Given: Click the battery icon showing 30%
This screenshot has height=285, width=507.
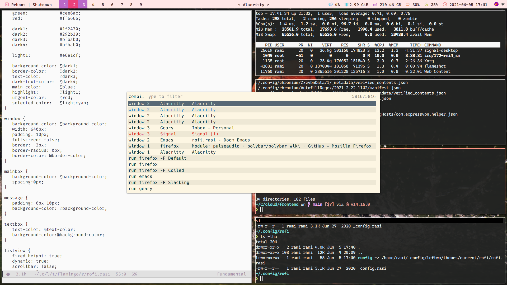Looking at the screenshot, I should pyautogui.click(x=408, y=4).
